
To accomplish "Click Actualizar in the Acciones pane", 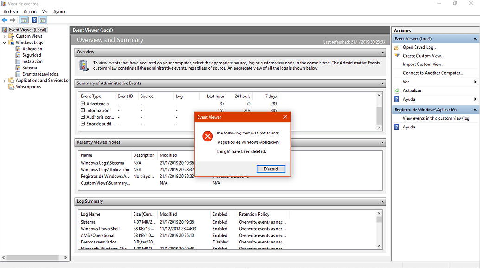I will tap(412, 90).
